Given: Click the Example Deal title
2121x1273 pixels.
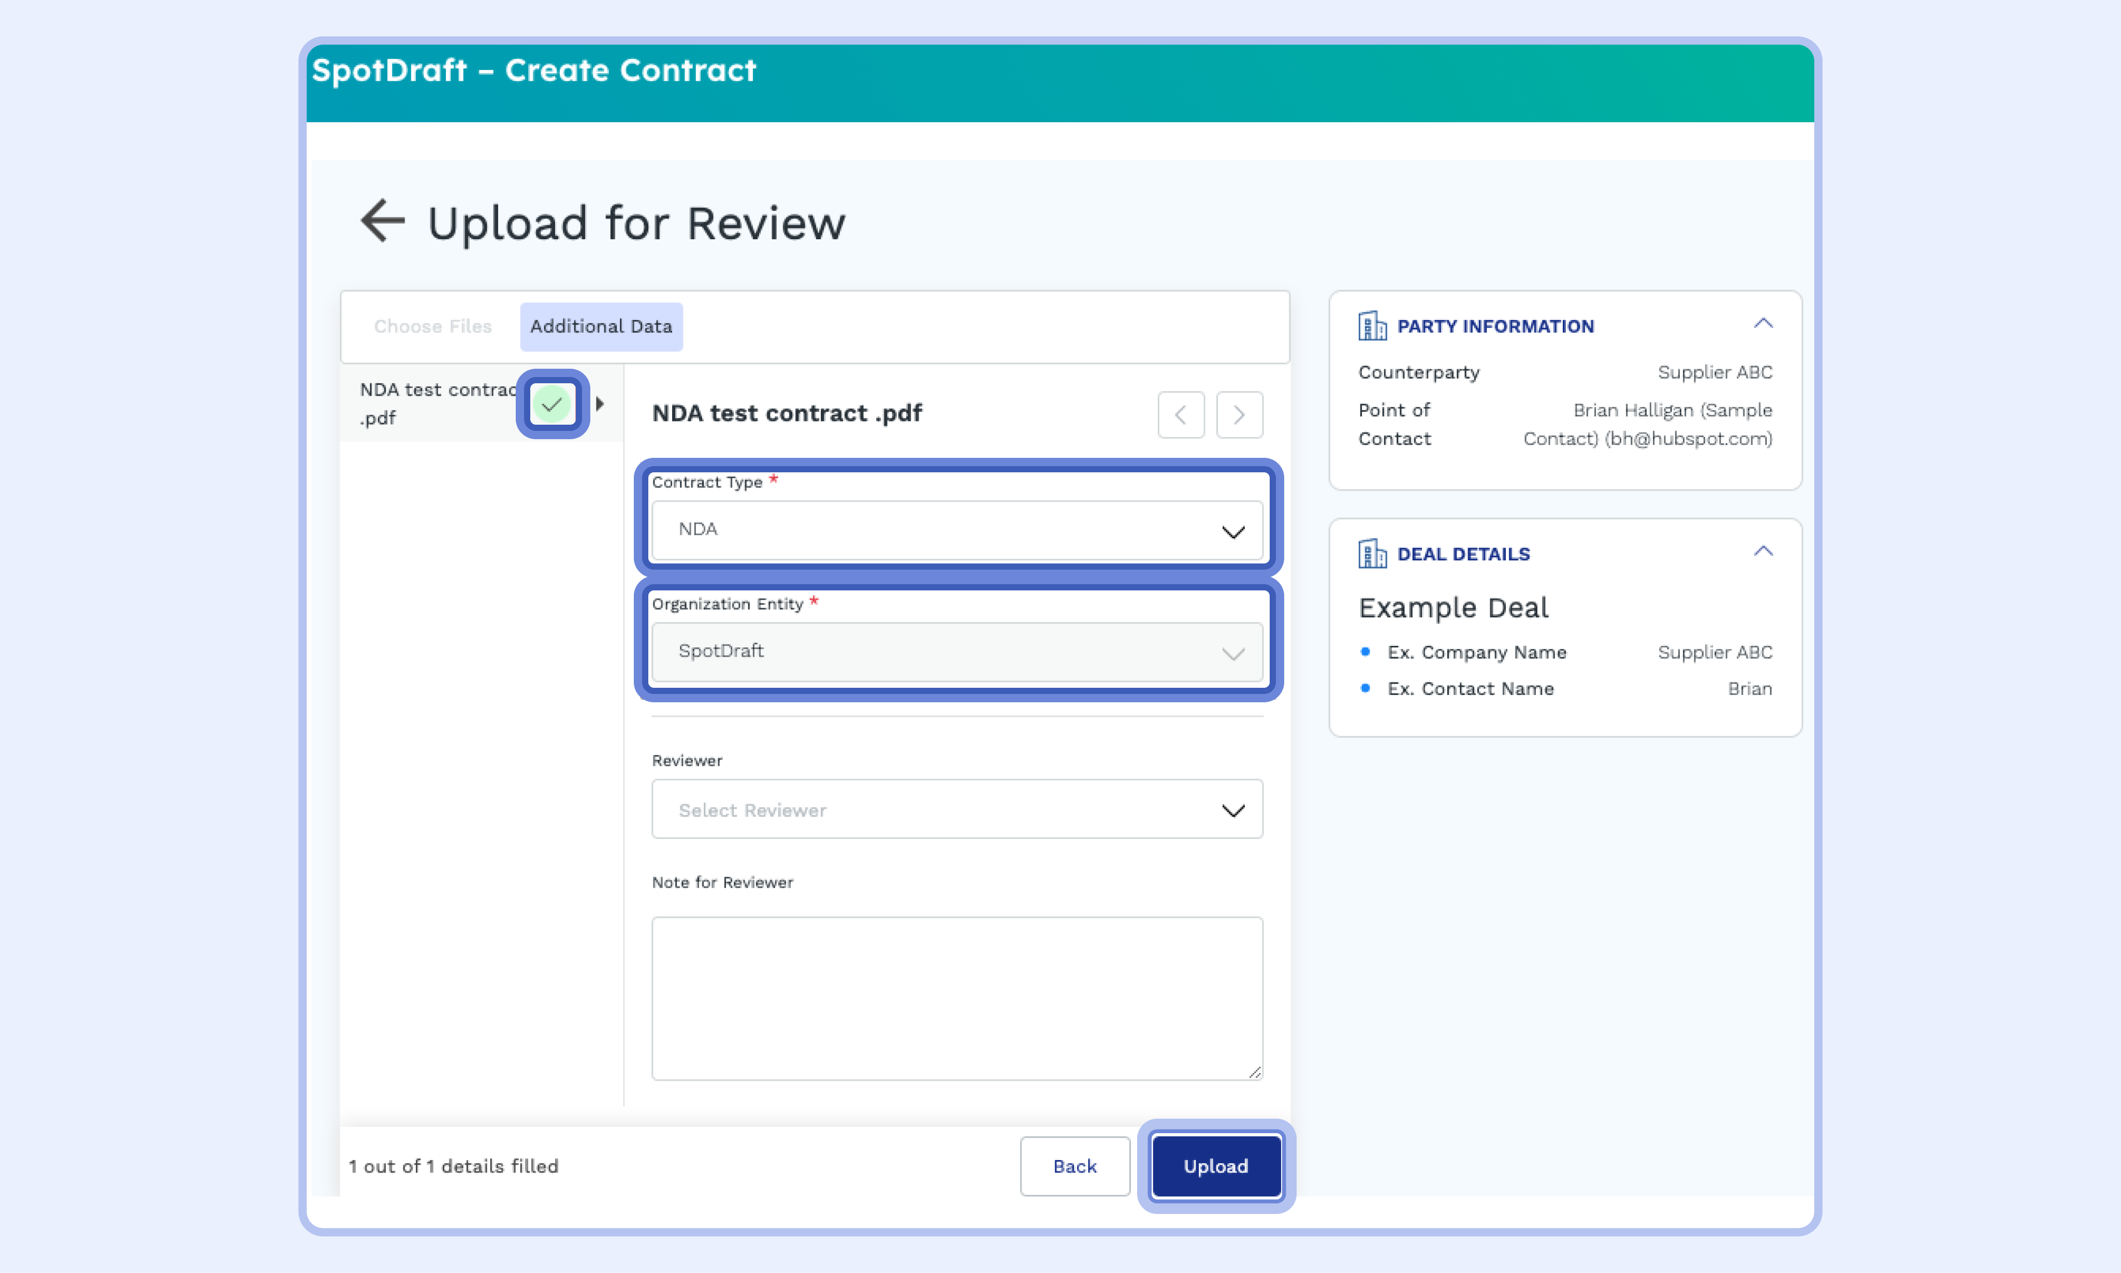Looking at the screenshot, I should pos(1453,608).
